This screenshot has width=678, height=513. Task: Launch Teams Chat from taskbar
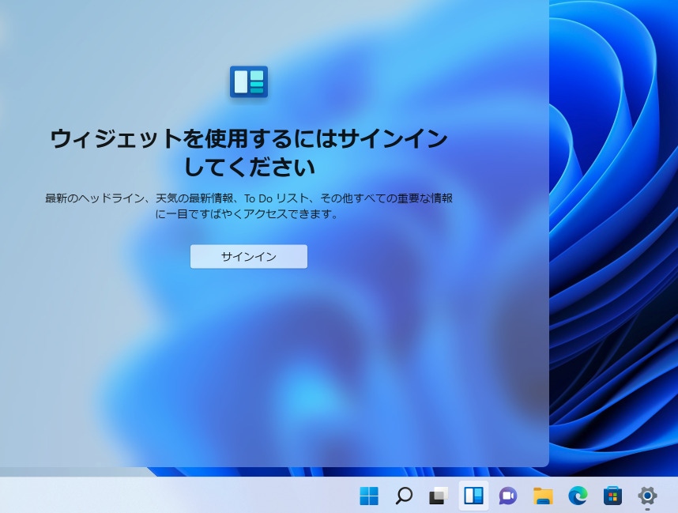(x=508, y=496)
